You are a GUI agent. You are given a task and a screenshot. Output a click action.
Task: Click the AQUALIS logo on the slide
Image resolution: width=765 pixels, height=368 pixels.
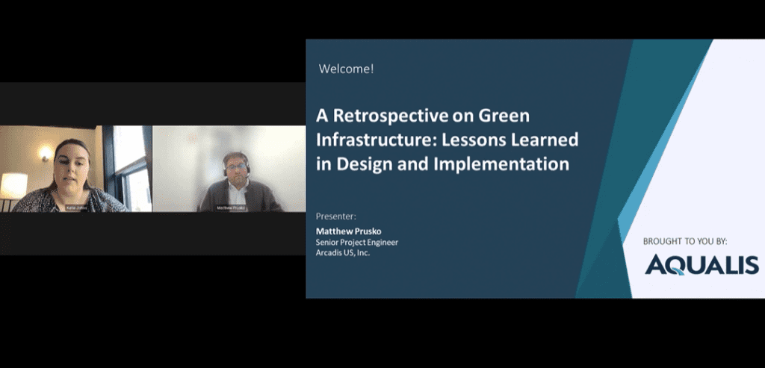click(701, 265)
